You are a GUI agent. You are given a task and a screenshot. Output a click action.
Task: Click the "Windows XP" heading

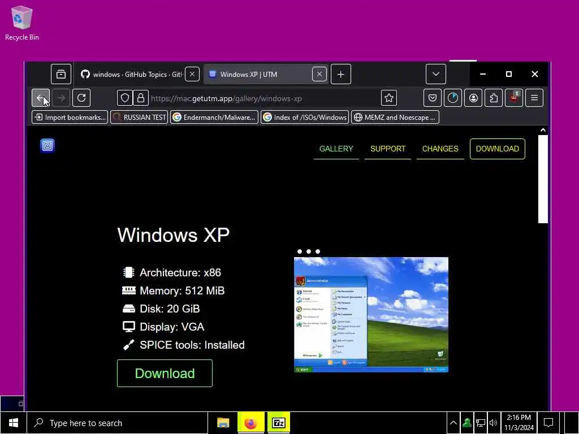[173, 235]
